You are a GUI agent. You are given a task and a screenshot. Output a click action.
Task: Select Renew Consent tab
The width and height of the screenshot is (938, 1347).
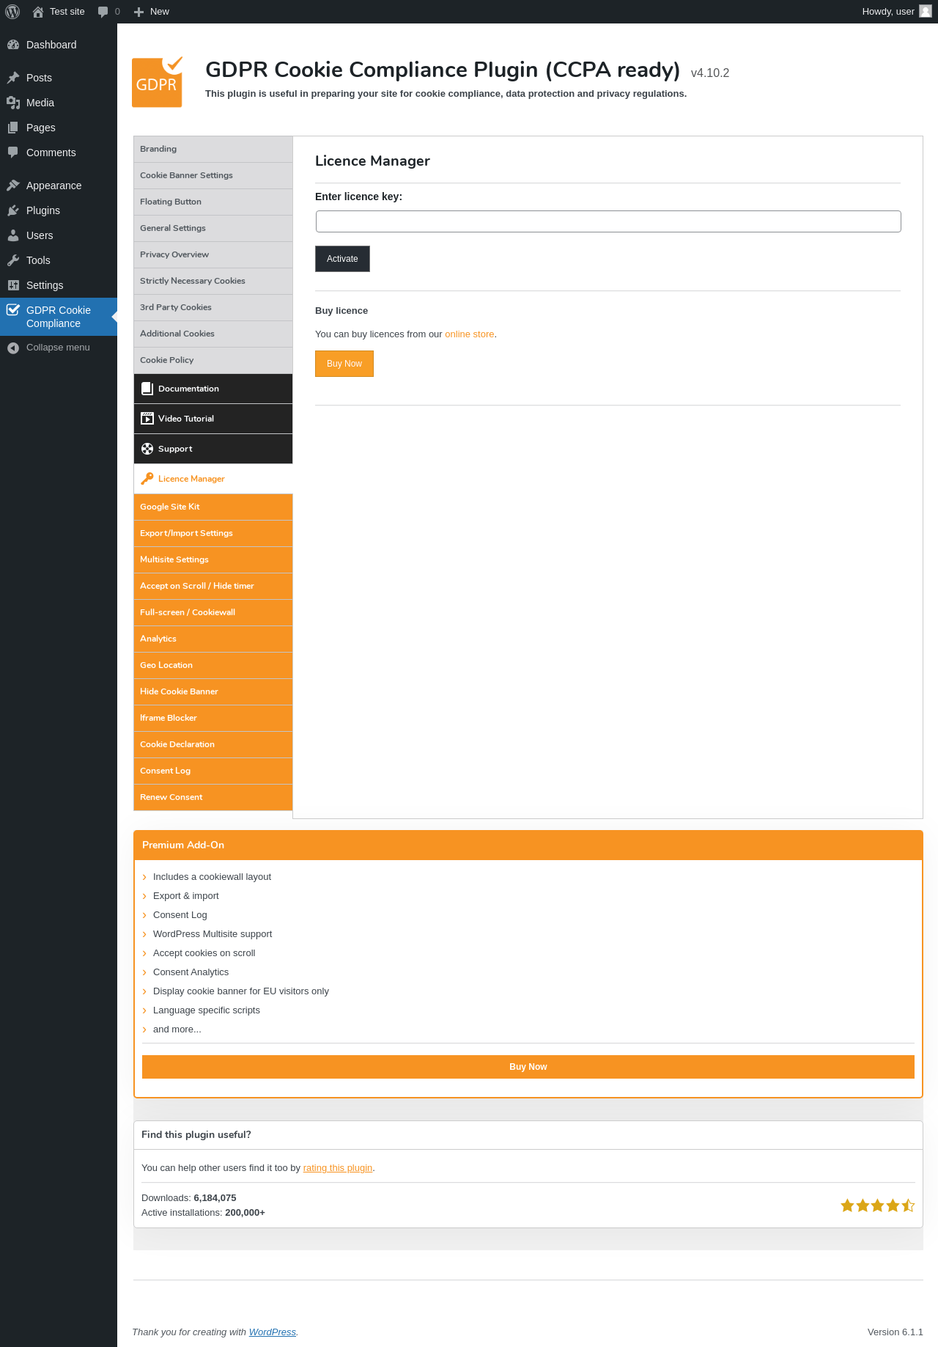213,797
